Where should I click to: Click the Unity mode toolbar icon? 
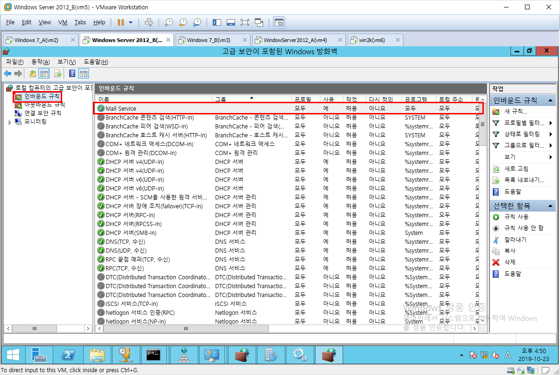259,22
